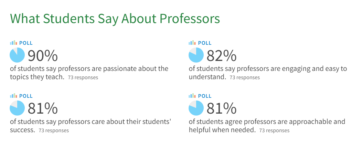Screen dimensions: 362x147
Task: Click the 82% pie chart icon
Action: point(196,55)
